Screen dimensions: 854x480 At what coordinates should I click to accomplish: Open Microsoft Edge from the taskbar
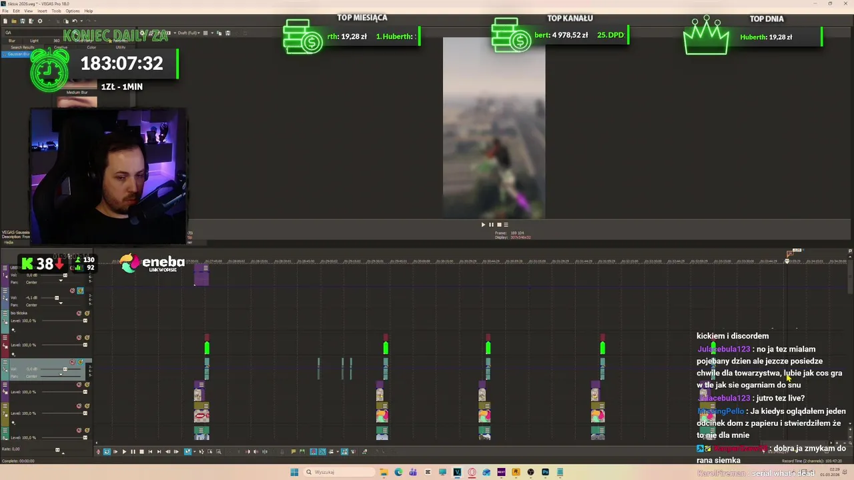398,472
